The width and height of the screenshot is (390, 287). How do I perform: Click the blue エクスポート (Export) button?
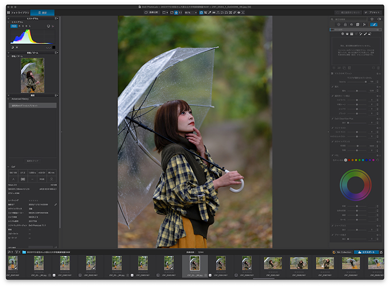[367, 252]
